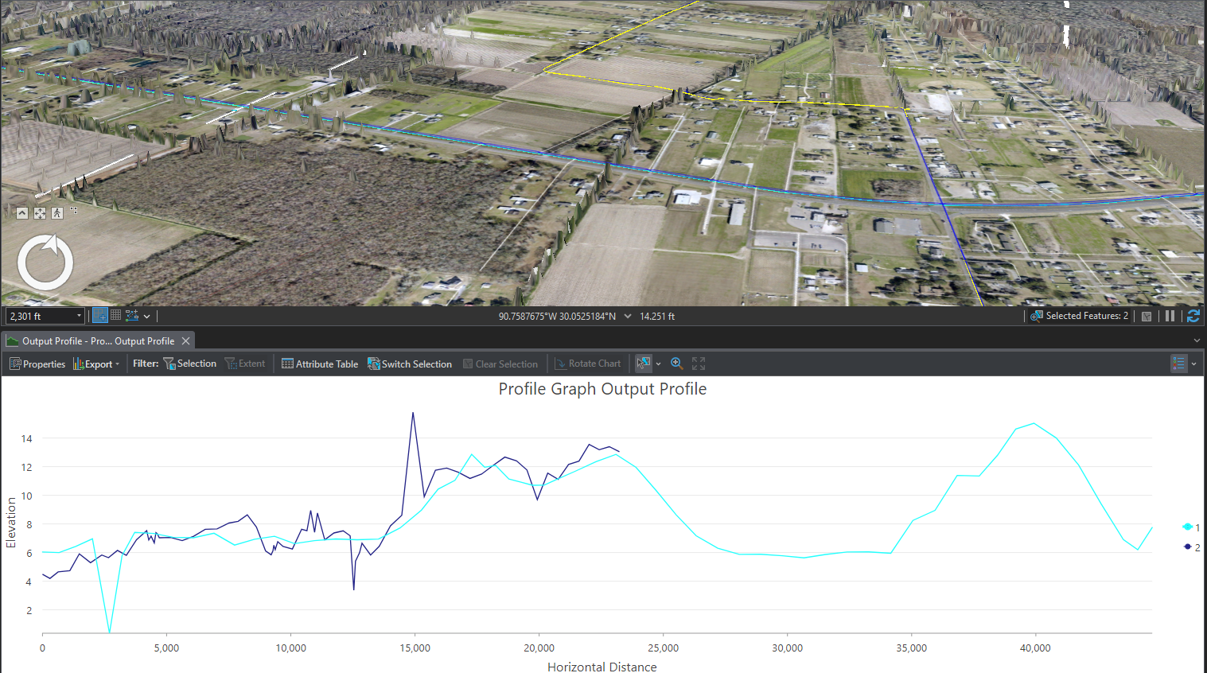Click the compass to reset scene orientation north
The height and width of the screenshot is (673, 1207).
(x=45, y=263)
